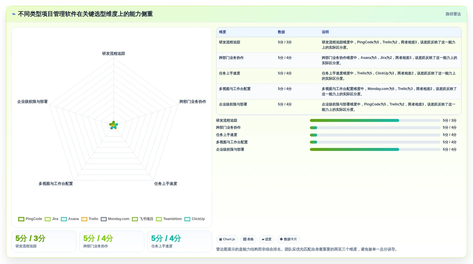Click the Asana为5 description cell in the table
Image resolution: width=473 pixels, height=264 pixels.
point(390,60)
